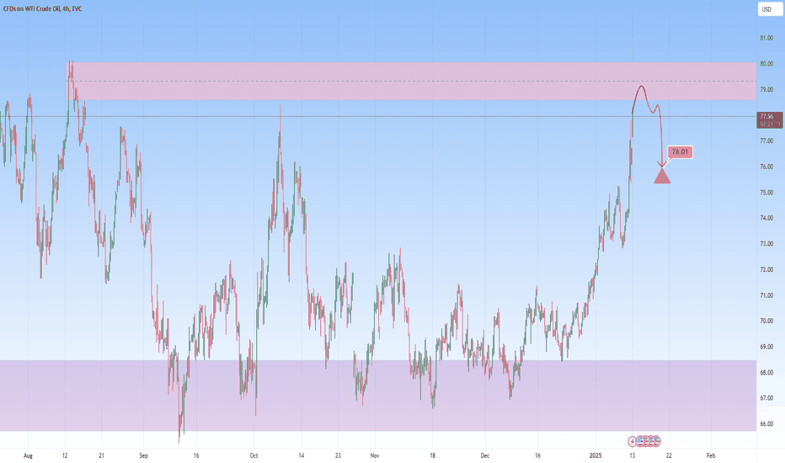This screenshot has width=785, height=463.
Task: Click the 67.00 price axis label
Action: coord(766,398)
